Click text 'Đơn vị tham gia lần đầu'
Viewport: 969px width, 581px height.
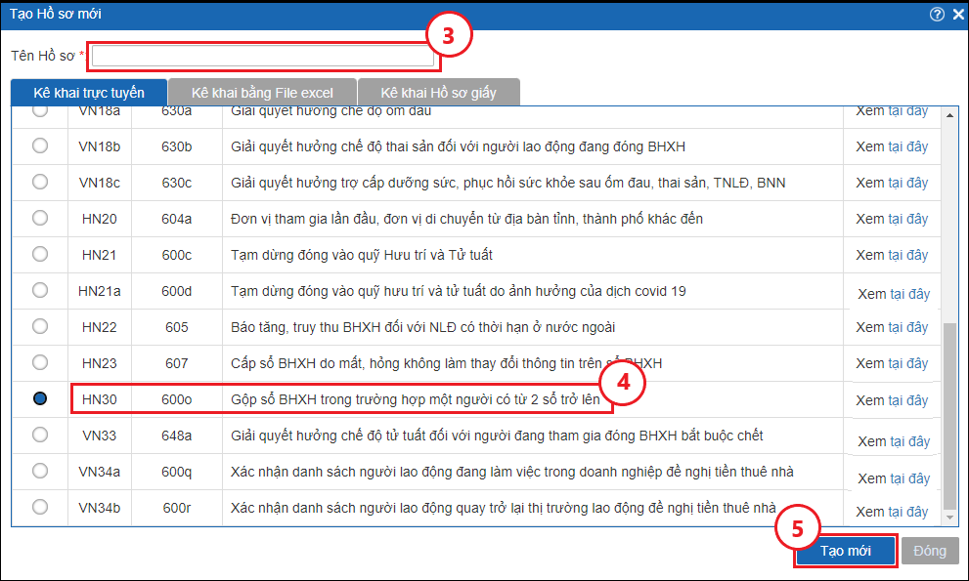click(x=303, y=219)
